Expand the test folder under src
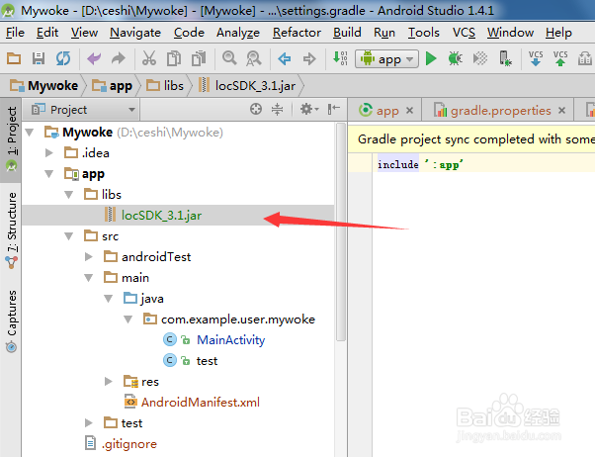The image size is (595, 457). tap(89, 422)
